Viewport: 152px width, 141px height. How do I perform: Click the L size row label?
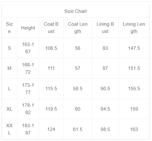click(x=9, y=89)
